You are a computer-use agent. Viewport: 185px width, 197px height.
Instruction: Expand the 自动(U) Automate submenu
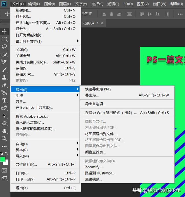tap(46, 144)
